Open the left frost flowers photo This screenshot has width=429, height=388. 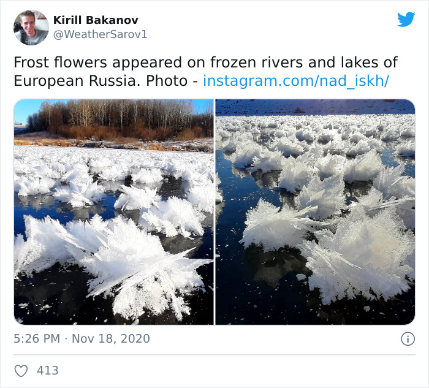point(114,211)
